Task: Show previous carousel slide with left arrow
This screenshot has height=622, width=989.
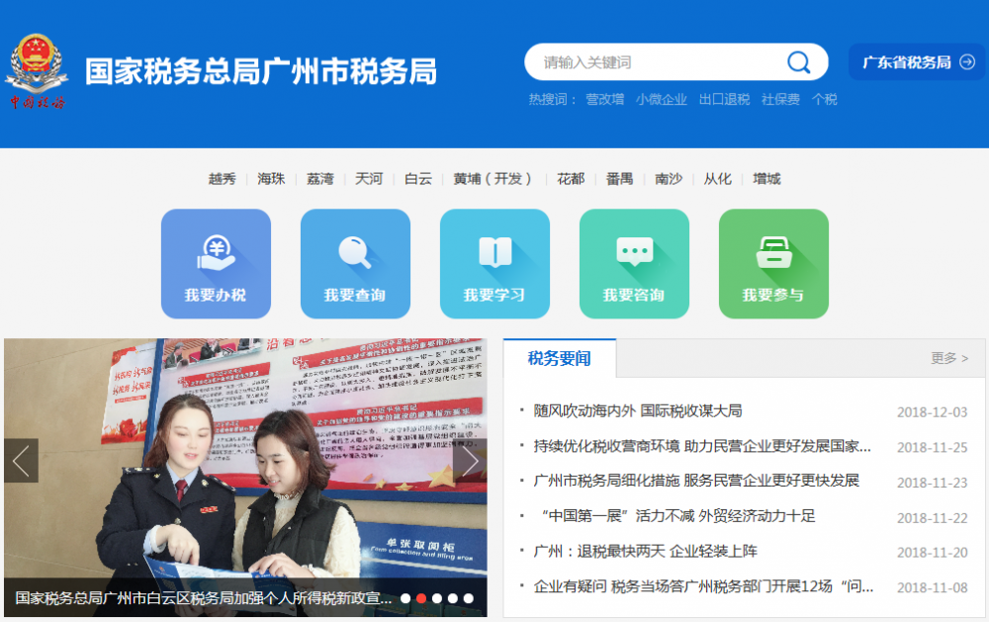Action: [x=21, y=461]
